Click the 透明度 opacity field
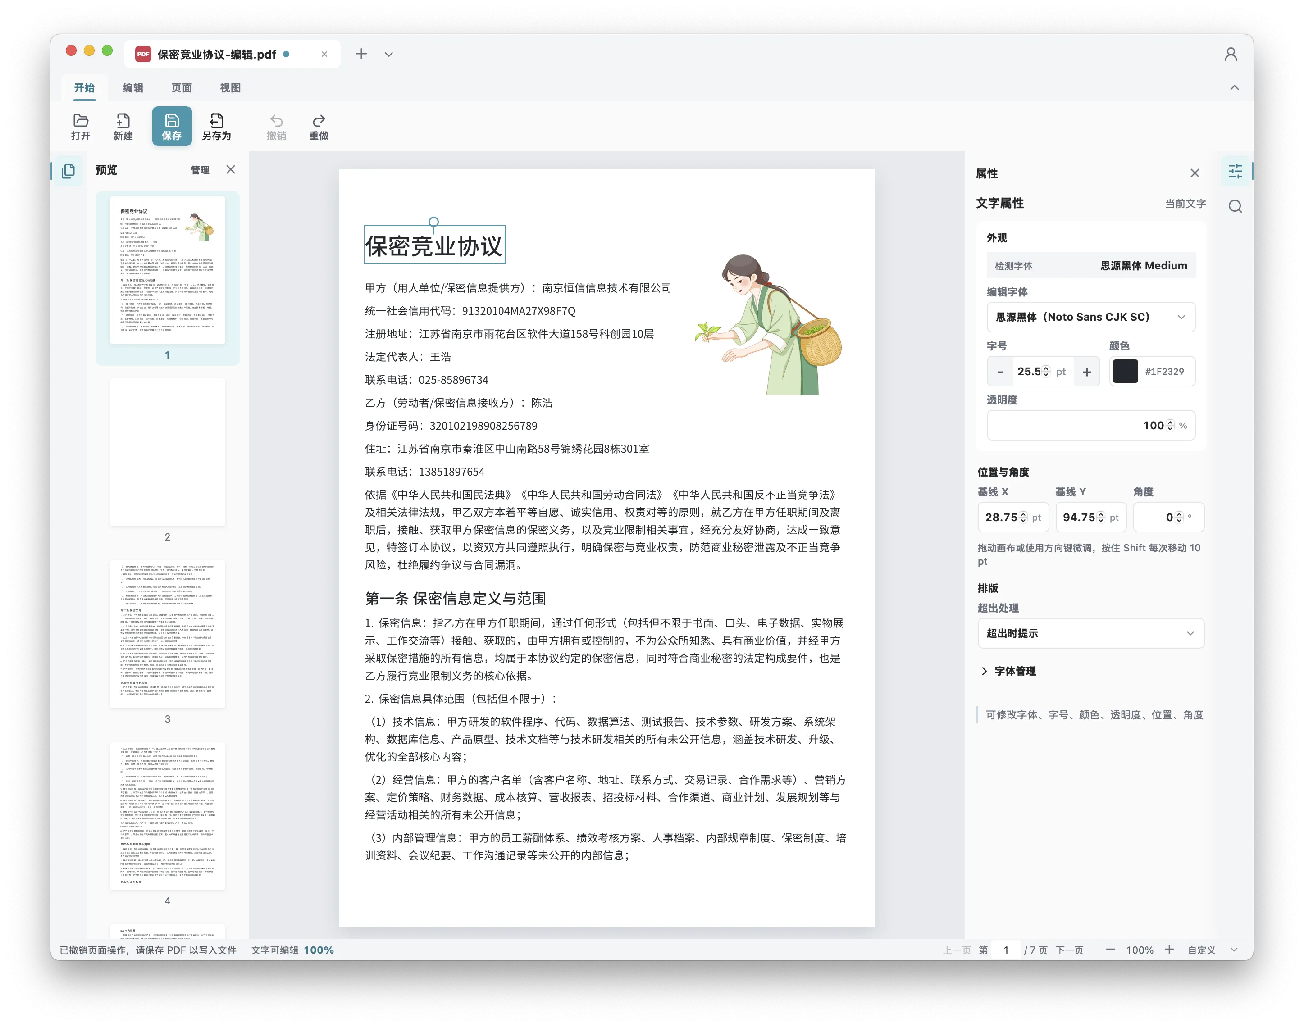This screenshot has height=1027, width=1304. point(1090,425)
